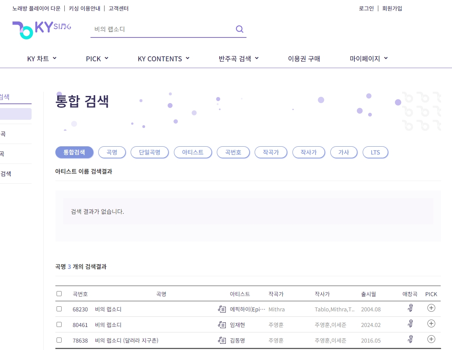The height and width of the screenshot is (350, 452).
Task: Click the 로그인 link
Action: pos(366,8)
